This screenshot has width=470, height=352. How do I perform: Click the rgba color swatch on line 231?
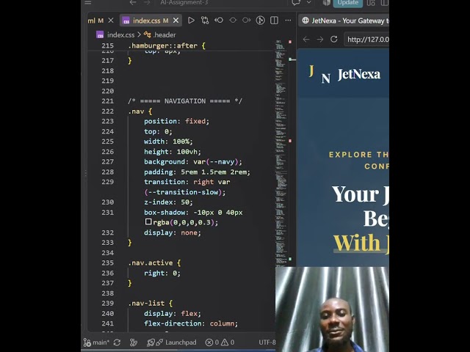click(148, 221)
